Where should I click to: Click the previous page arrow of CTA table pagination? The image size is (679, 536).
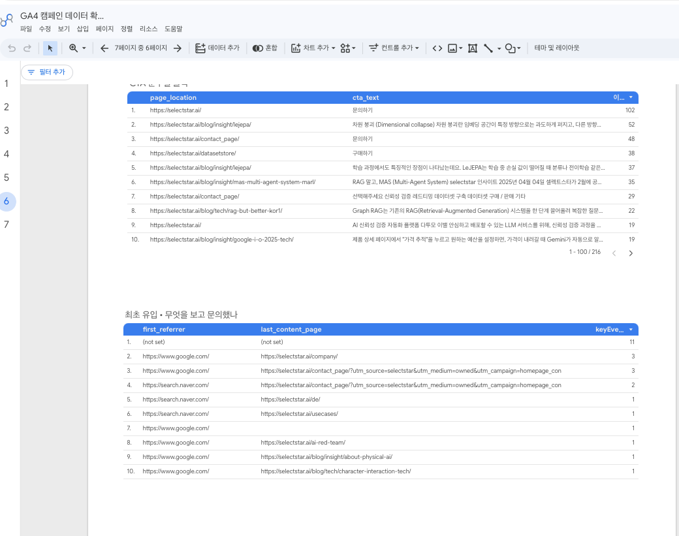614,253
